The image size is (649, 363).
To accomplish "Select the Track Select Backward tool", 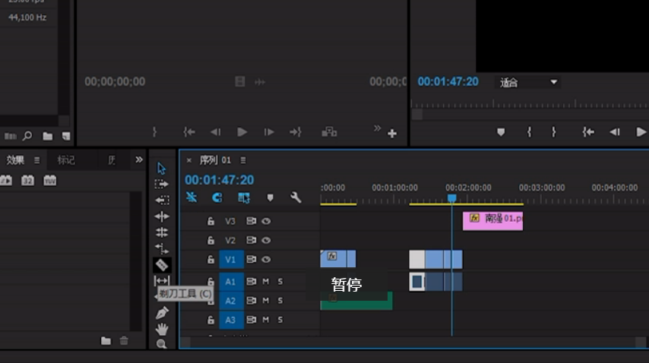I will point(161,200).
